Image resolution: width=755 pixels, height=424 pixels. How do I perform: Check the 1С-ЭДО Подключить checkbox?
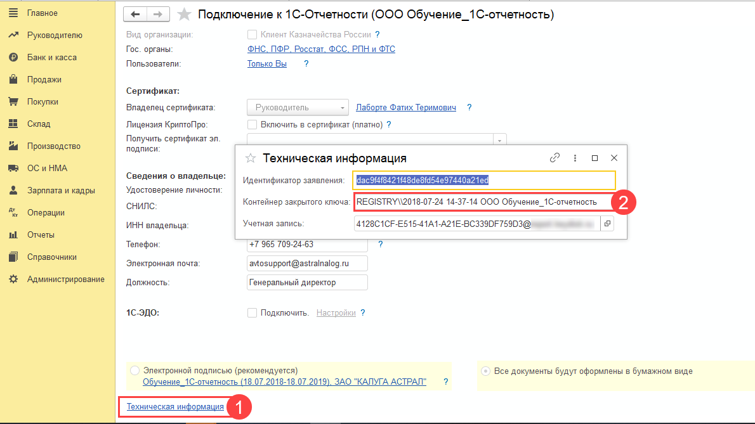pos(253,312)
